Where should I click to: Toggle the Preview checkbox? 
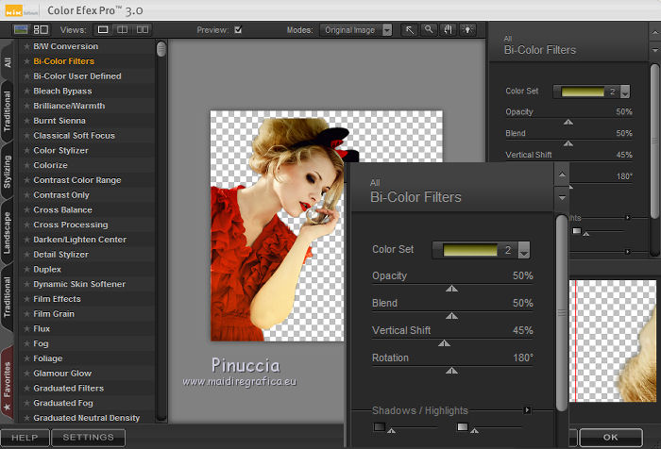click(238, 30)
